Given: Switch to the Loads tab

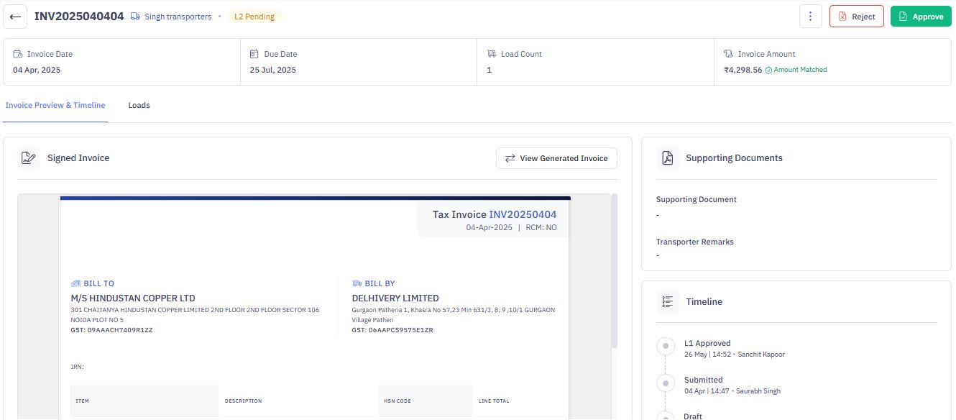Looking at the screenshot, I should tap(139, 105).
